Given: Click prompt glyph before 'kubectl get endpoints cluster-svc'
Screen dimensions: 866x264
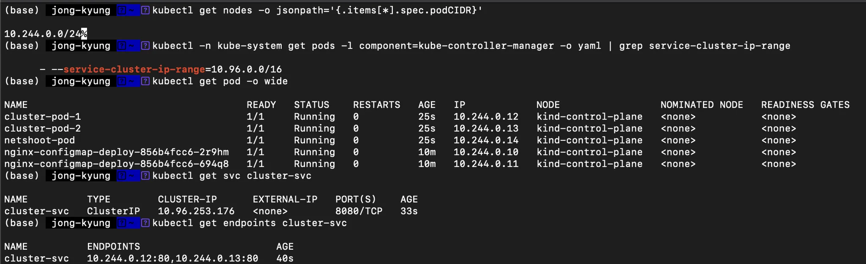Looking at the screenshot, I should click(x=145, y=223).
